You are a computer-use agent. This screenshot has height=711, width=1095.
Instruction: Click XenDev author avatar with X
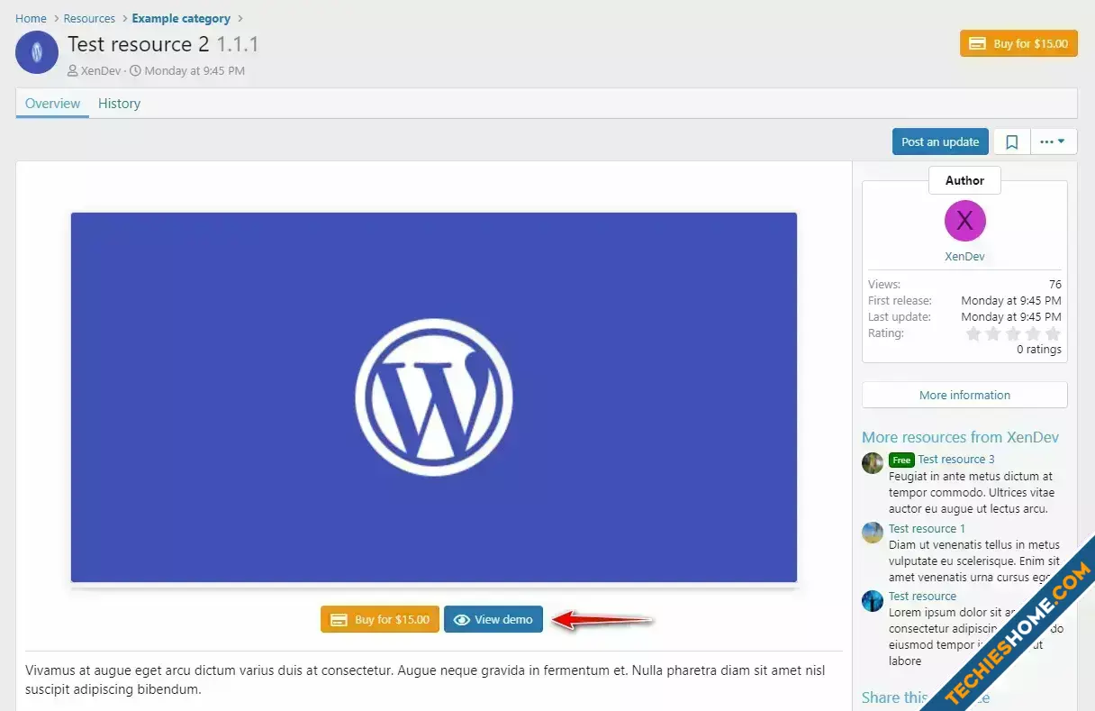(964, 221)
